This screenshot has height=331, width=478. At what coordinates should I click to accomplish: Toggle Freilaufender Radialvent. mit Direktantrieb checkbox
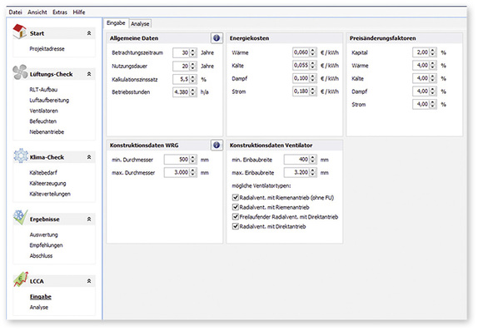coord(236,216)
